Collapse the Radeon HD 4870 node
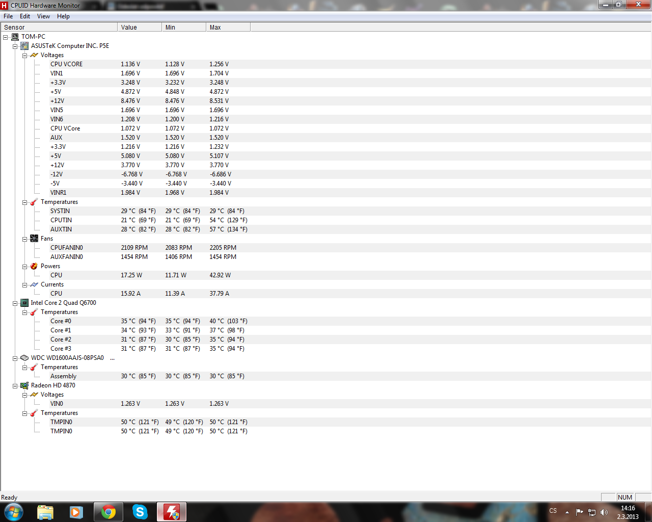This screenshot has height=522, width=652. 15,386
